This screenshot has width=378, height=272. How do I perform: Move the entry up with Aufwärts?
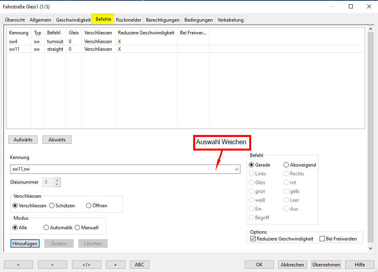pyautogui.click(x=23, y=139)
